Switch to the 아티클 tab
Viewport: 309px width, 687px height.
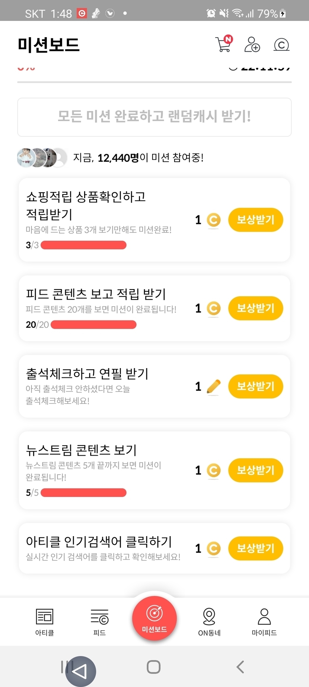tap(45, 622)
